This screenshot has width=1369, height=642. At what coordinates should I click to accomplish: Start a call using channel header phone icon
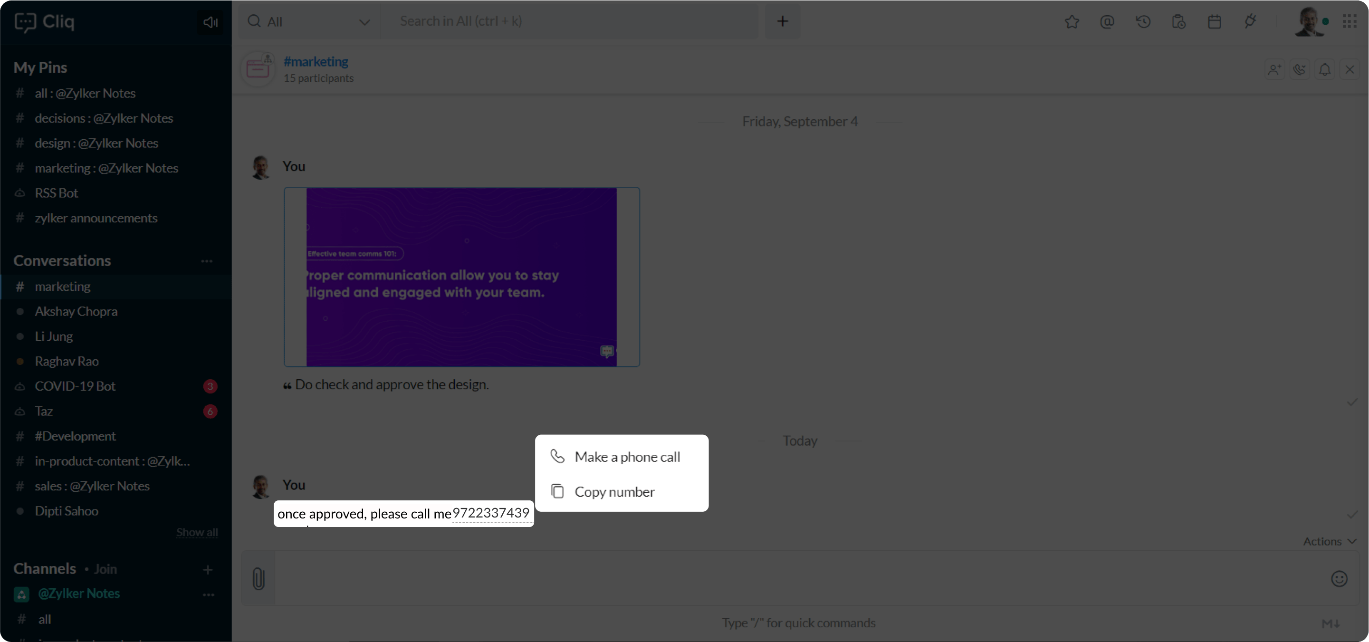[1299, 70]
